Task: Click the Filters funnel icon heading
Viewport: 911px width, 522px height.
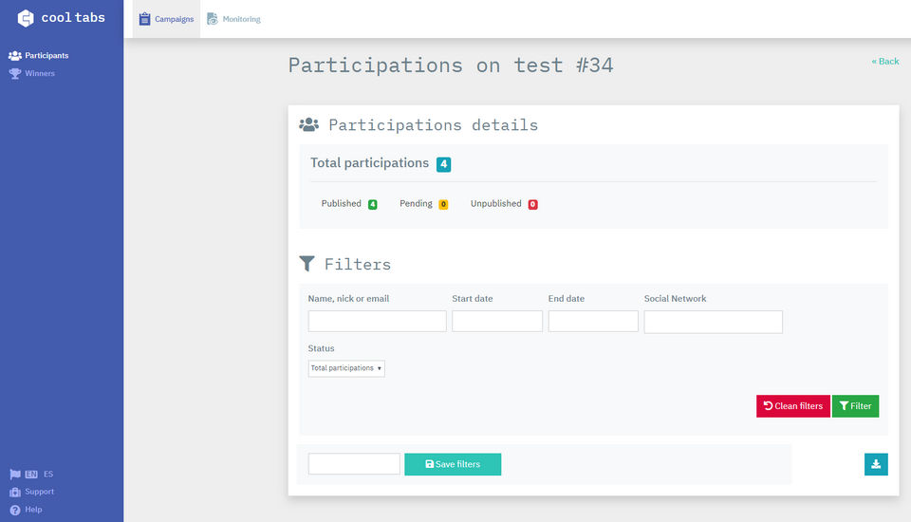Action: pos(307,263)
